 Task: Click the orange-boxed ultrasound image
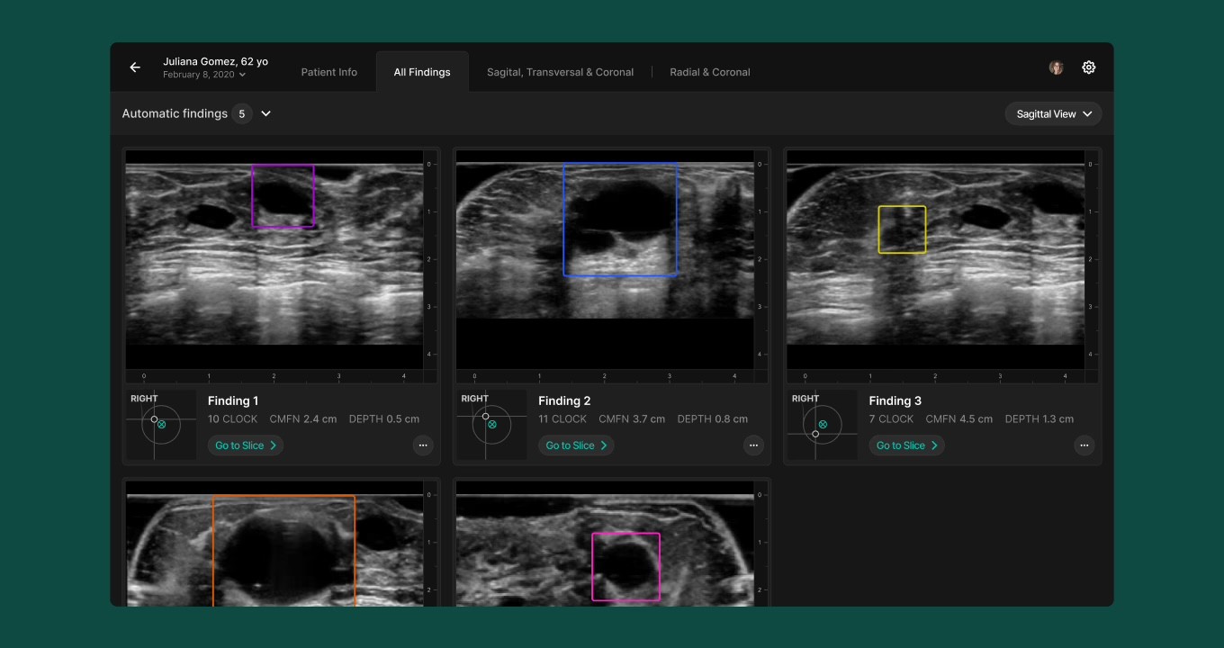click(274, 544)
